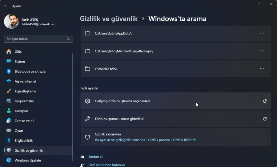Click 'Yardım al' link
This screenshot has width=277, height=167.
click(95, 157)
